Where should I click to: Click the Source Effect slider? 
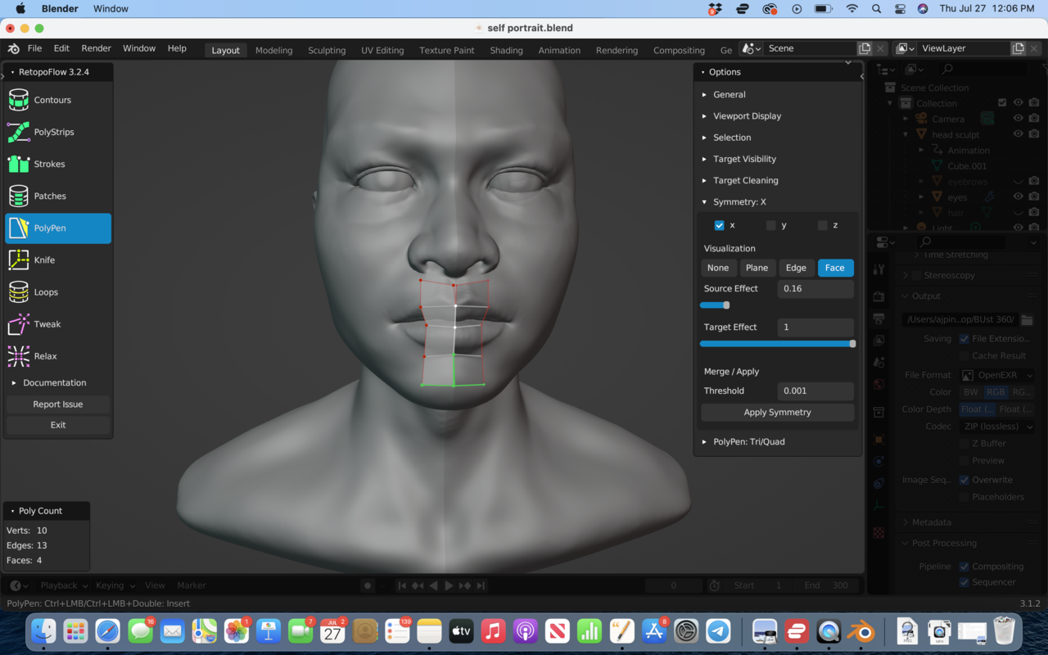coord(715,305)
